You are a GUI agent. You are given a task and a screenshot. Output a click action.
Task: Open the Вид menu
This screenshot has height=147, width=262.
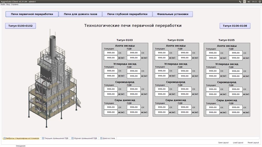point(8,4)
